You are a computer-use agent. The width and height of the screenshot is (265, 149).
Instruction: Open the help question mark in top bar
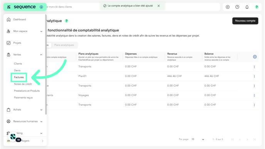[x=257, y=7]
